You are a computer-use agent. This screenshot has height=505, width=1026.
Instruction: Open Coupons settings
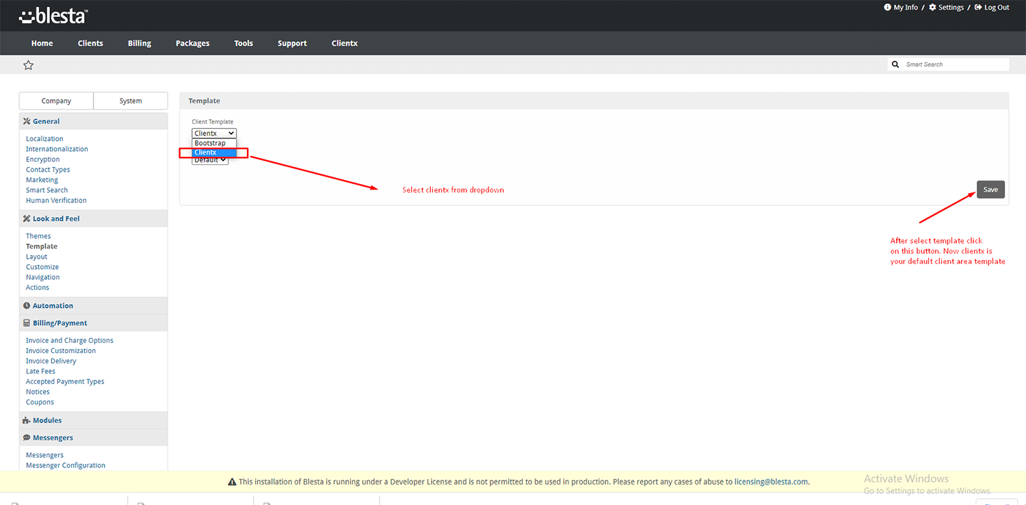(x=40, y=402)
